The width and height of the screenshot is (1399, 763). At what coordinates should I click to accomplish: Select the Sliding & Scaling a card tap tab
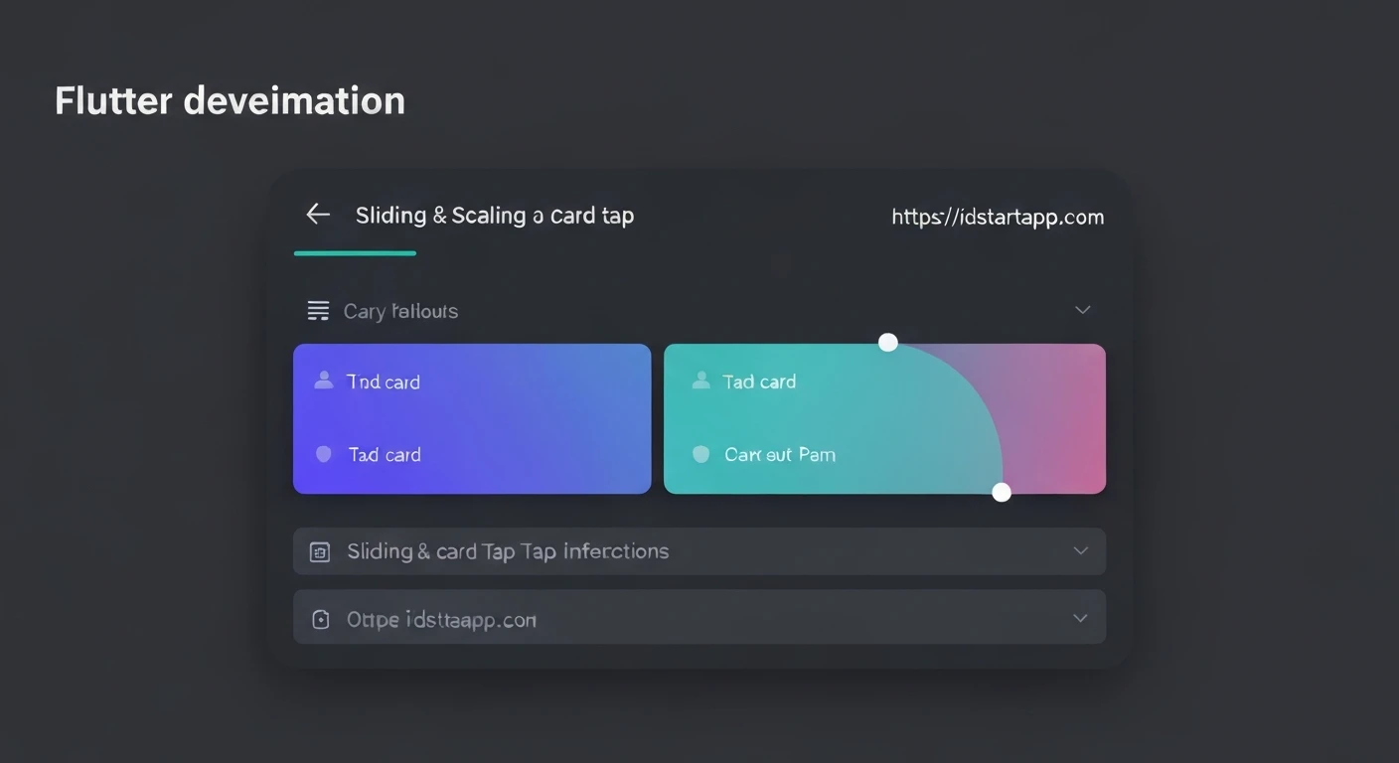pyautogui.click(x=494, y=216)
